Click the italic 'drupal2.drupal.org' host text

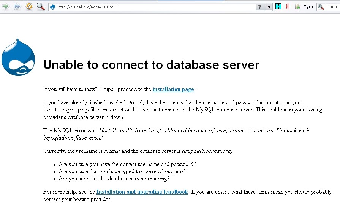[x=137, y=130]
